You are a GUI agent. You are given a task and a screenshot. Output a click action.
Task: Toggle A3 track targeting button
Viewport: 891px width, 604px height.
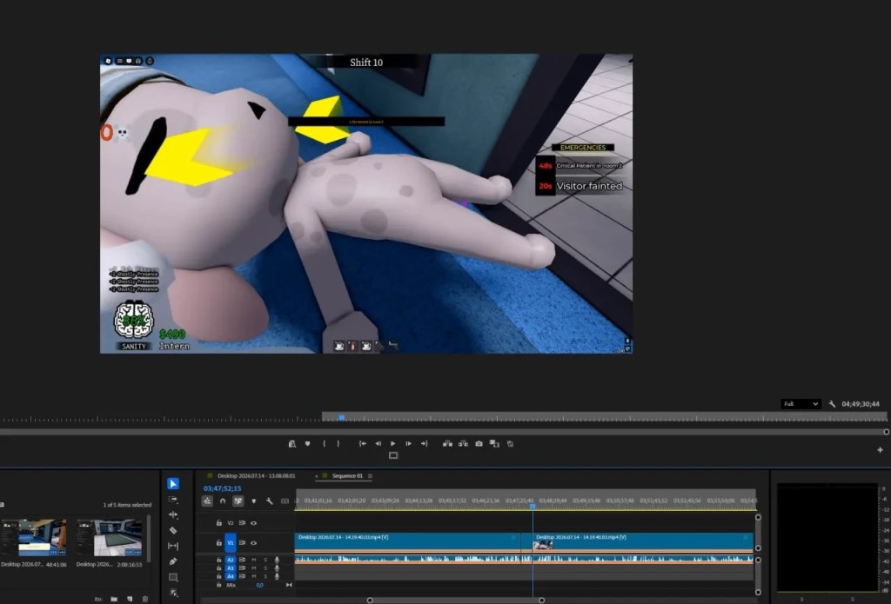pyautogui.click(x=231, y=567)
